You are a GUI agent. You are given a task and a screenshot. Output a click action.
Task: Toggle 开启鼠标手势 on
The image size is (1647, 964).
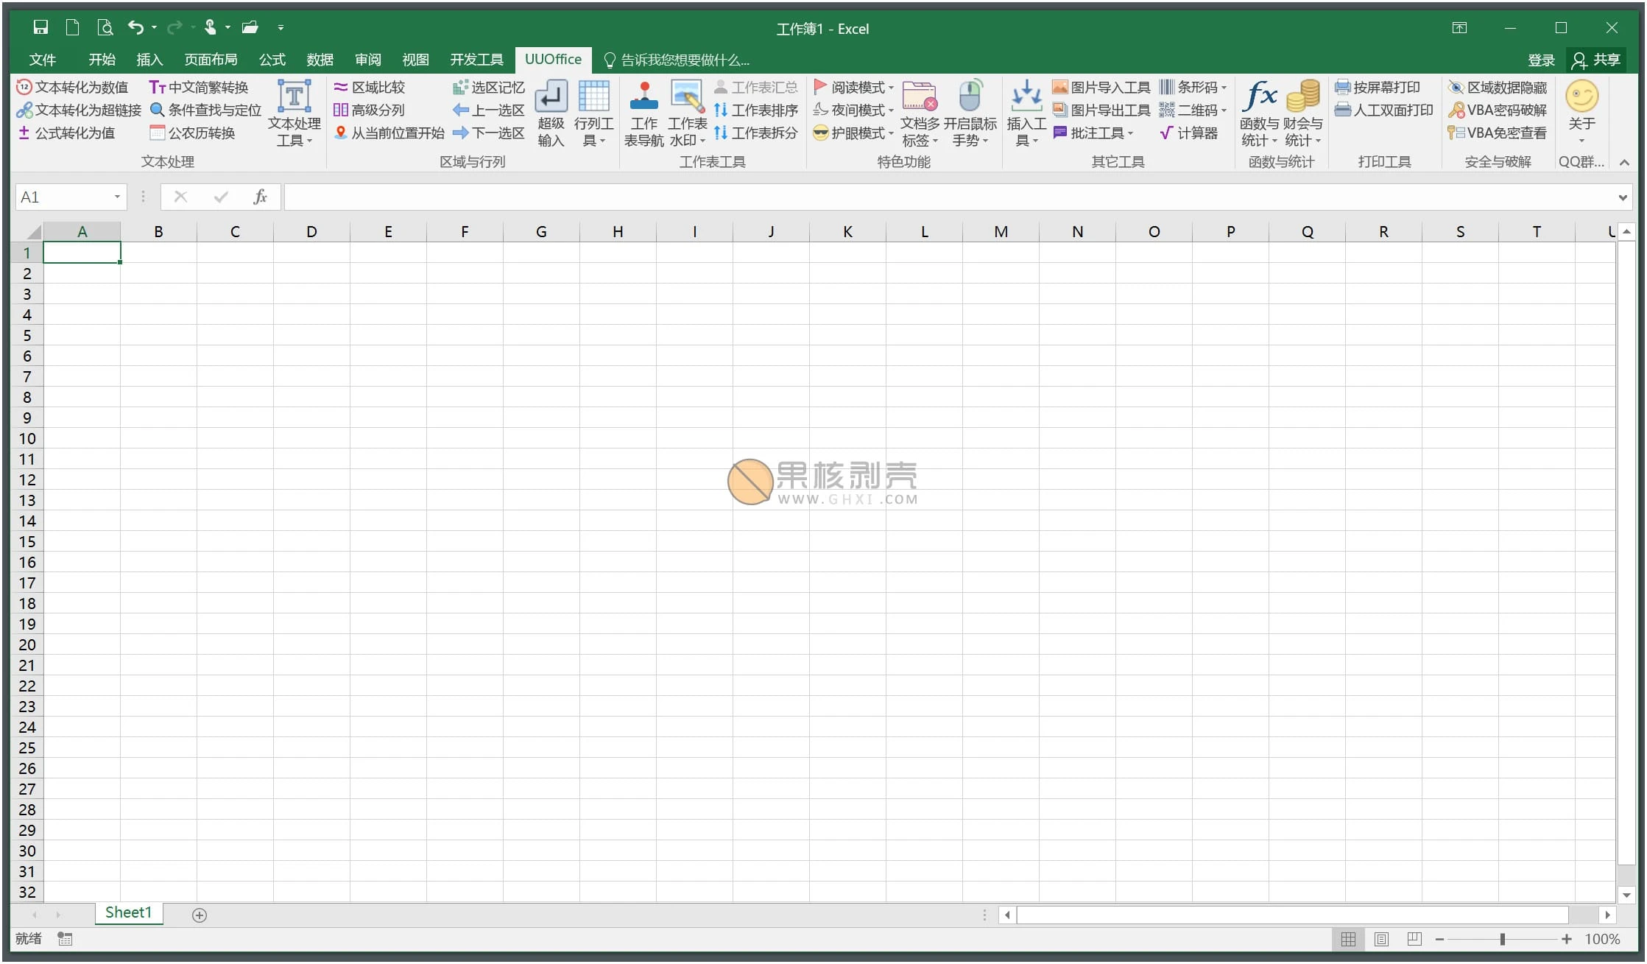[x=970, y=96]
